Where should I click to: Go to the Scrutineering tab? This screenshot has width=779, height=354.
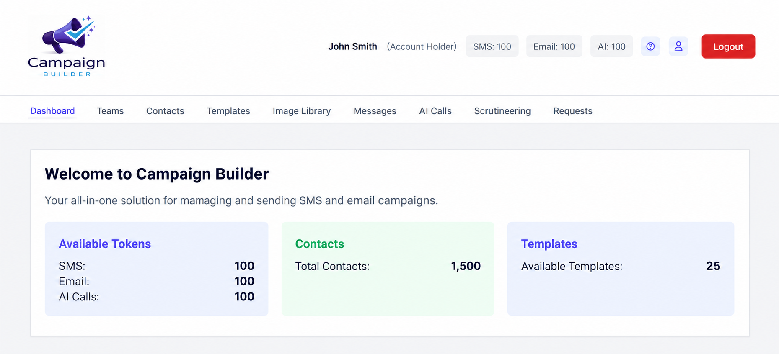pos(502,111)
